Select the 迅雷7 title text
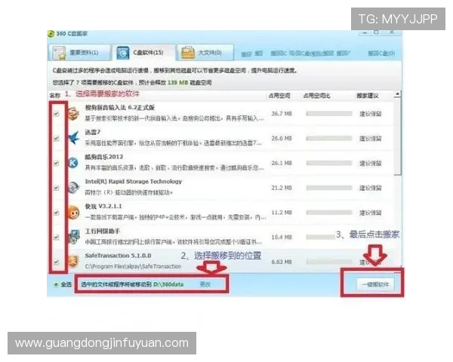Screen dimensions: 453x362 click(92, 132)
